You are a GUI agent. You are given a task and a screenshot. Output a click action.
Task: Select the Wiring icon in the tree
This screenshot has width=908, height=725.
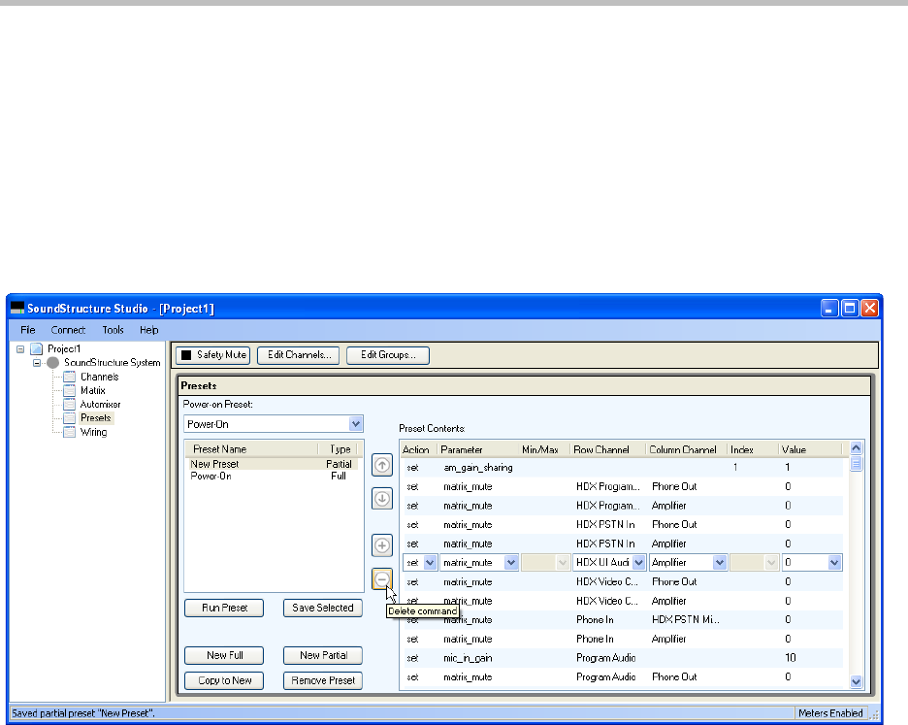(x=70, y=432)
